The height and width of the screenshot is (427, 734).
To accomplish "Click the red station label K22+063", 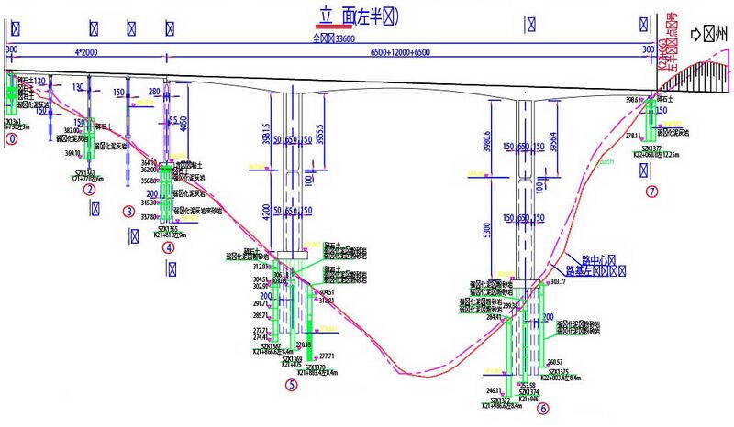I will coord(662,54).
